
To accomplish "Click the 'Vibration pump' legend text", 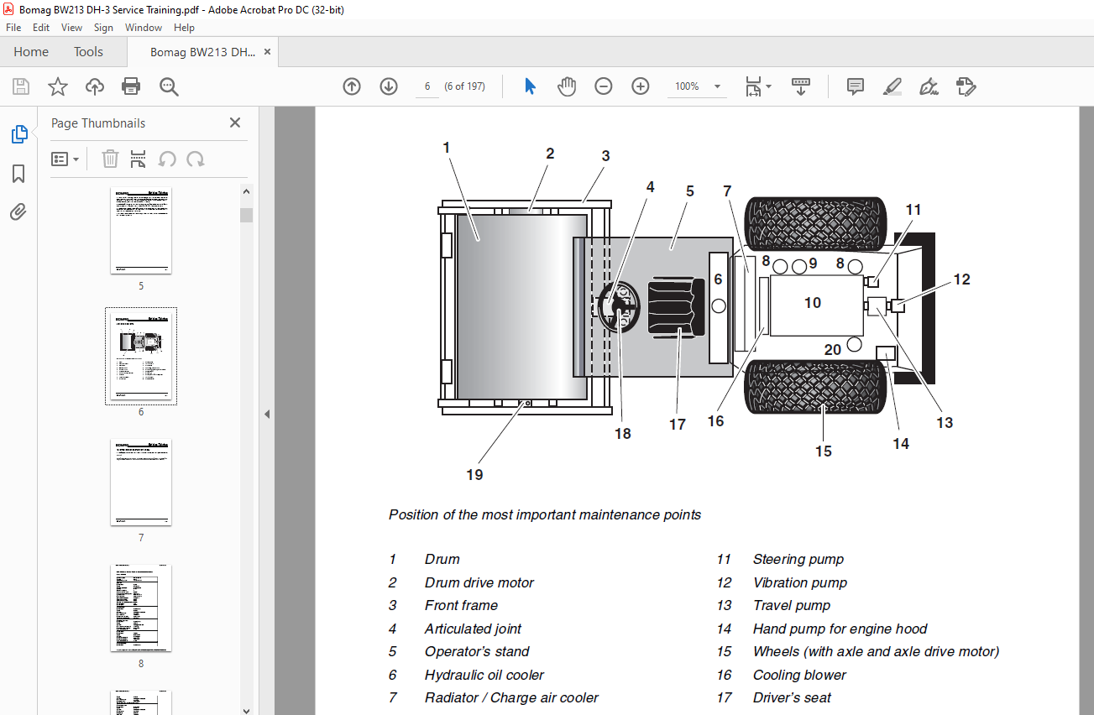I will [x=800, y=582].
